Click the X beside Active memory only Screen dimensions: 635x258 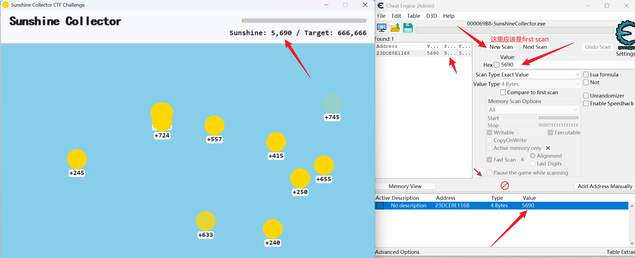click(548, 148)
